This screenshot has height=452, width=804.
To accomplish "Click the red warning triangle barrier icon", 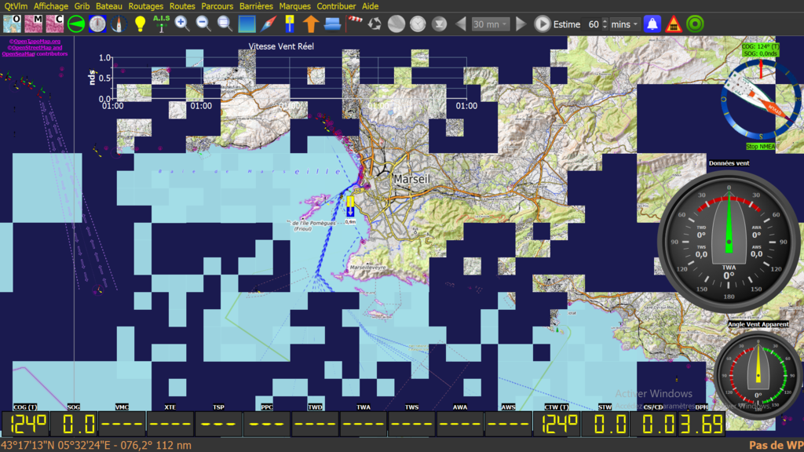I will [x=674, y=24].
